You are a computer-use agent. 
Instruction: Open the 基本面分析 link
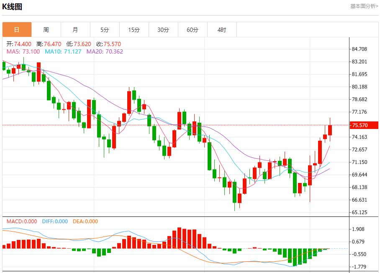point(364,6)
